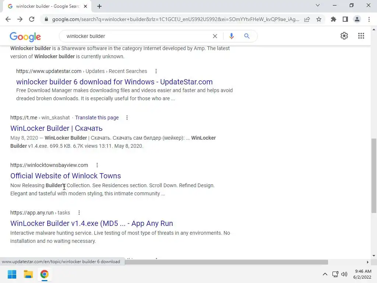Share this page from address bar
This screenshot has height=283, width=377.
tap(307, 19)
